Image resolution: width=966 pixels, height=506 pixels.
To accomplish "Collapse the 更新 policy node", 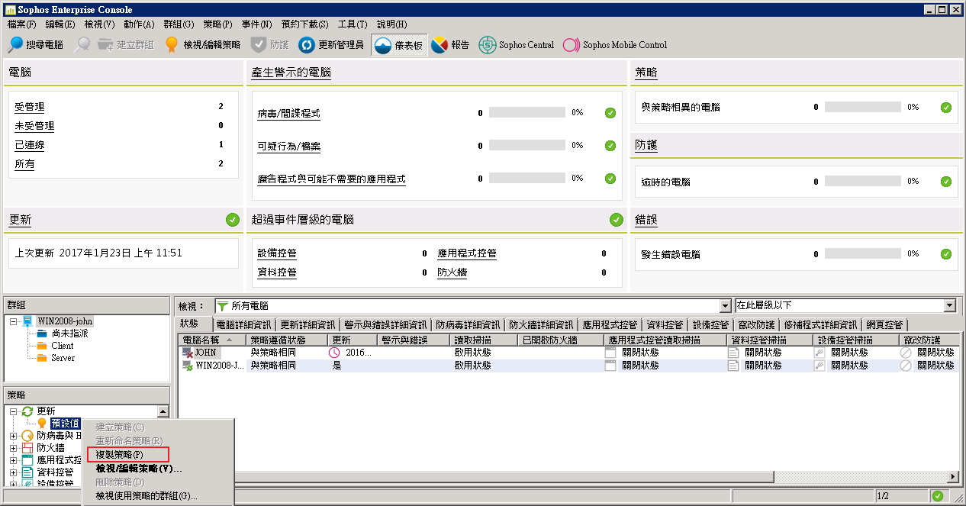I will pos(13,411).
